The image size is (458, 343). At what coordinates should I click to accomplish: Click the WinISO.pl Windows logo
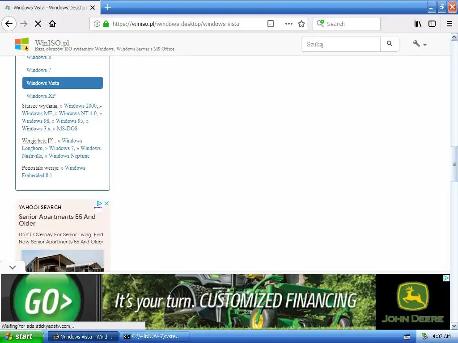tap(22, 44)
